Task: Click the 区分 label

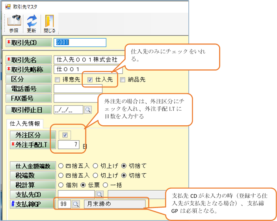Action: [29, 79]
